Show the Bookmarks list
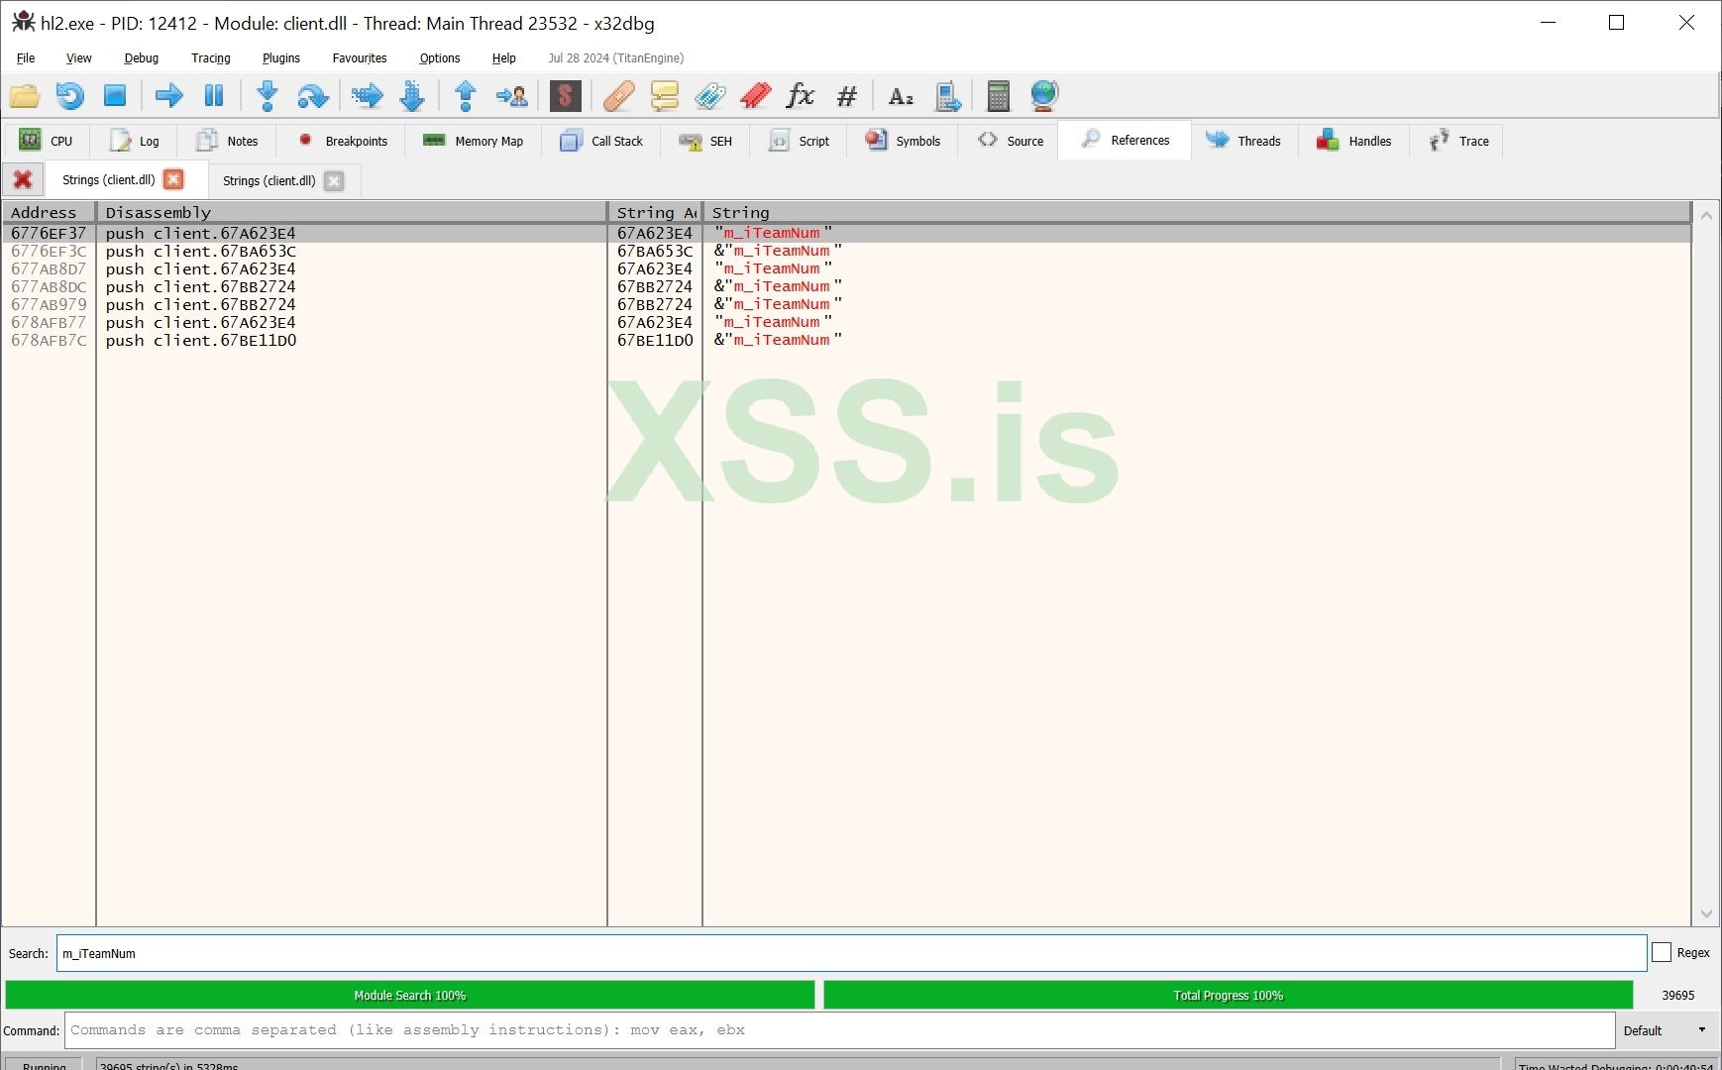 coord(756,96)
